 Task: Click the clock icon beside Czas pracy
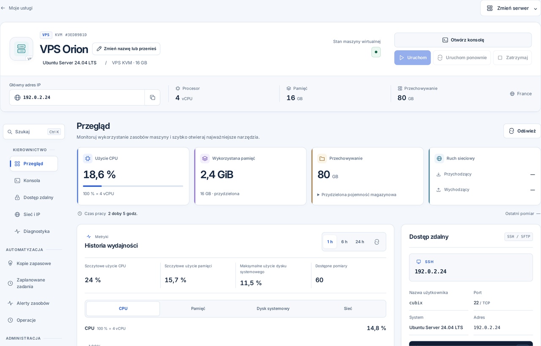80,214
